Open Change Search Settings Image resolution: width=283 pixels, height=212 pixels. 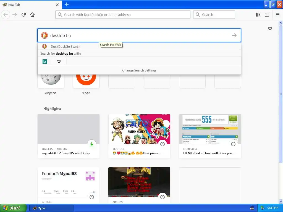point(139,70)
